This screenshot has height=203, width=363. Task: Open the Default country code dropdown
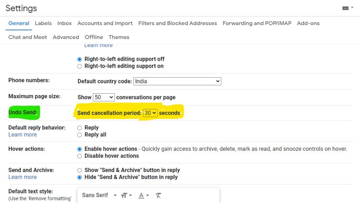177,81
